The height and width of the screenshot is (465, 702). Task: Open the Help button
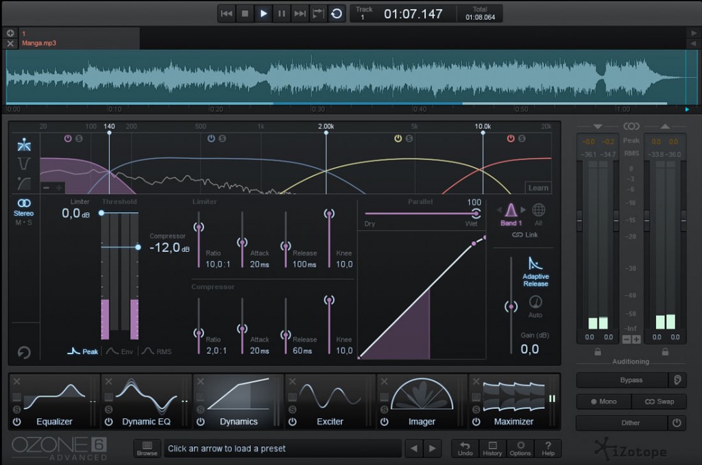pos(548,449)
